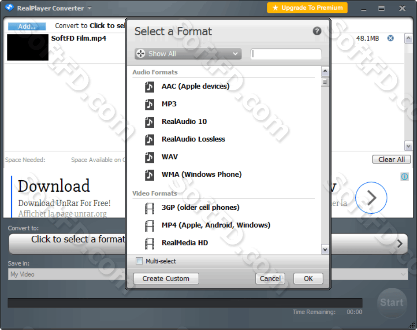Click the MP3 music note icon

tap(149, 104)
